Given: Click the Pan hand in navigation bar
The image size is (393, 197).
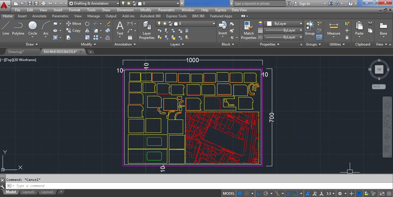Looking at the screenshot, I should click(x=387, y=117).
